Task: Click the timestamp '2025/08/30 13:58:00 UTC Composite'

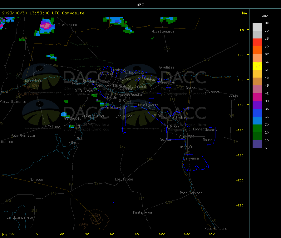Action: (43, 13)
